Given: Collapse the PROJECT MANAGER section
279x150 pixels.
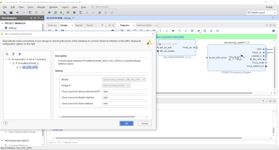Looking at the screenshot, I should coord(2,23).
